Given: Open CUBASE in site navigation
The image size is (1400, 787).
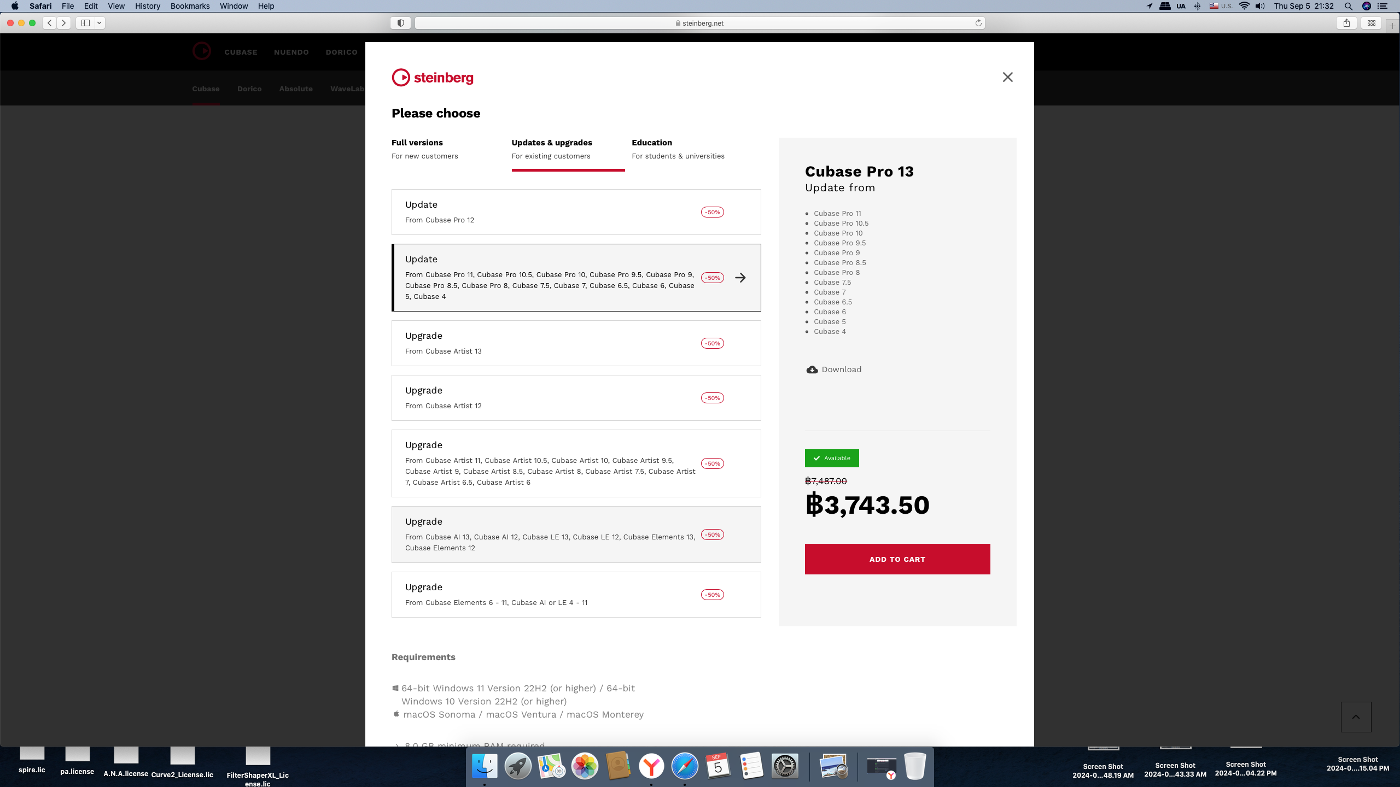Looking at the screenshot, I should pos(241,52).
